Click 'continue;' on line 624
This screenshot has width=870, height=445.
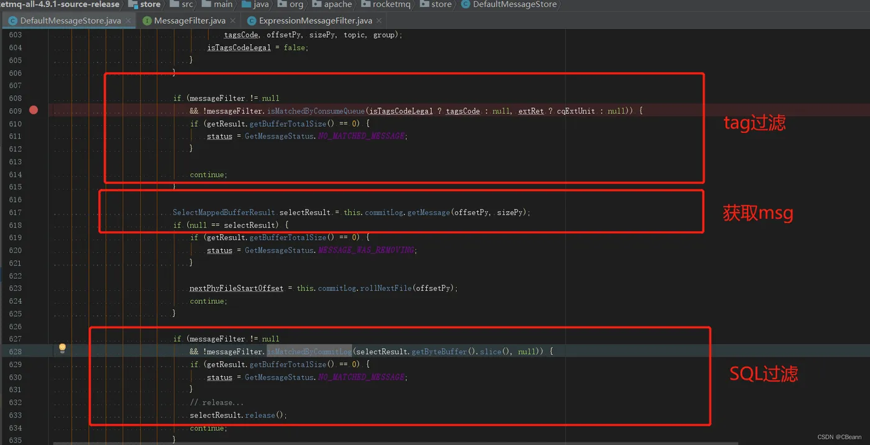click(209, 301)
